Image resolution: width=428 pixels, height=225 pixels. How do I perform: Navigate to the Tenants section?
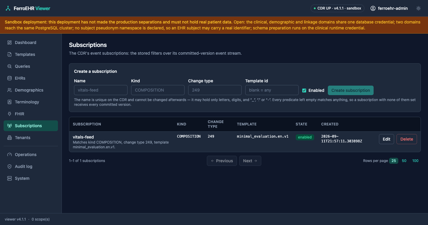(31, 138)
